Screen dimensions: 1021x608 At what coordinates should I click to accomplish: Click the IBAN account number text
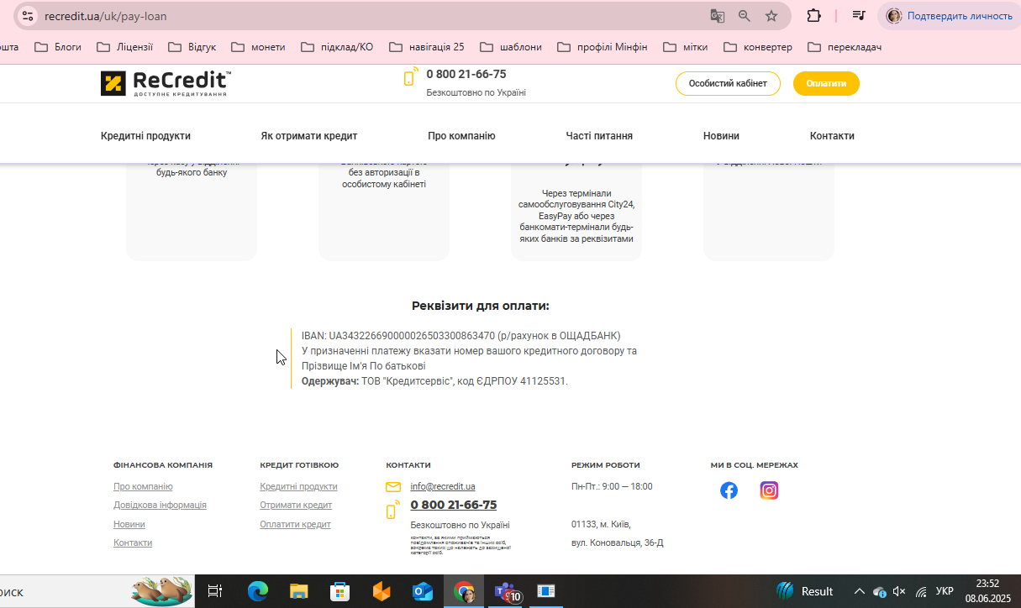412,336
